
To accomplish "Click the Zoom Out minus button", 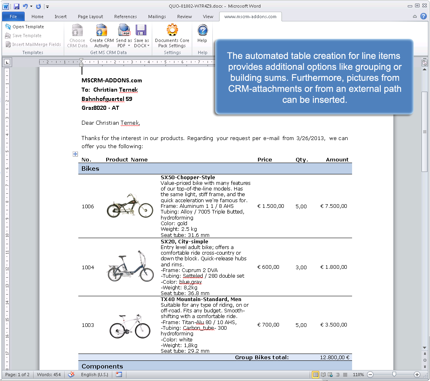I will 370,375.
